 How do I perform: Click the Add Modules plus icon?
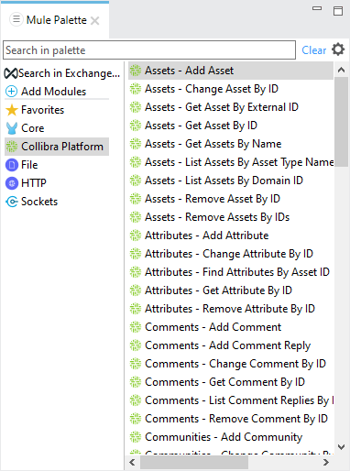pyautogui.click(x=12, y=92)
